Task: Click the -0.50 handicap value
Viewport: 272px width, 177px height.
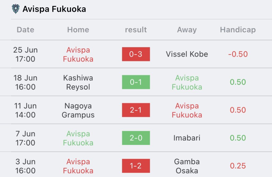Action: pos(238,54)
